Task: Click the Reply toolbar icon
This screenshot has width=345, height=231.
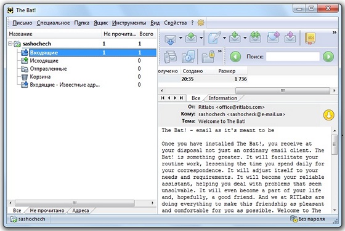Action: click(235, 37)
